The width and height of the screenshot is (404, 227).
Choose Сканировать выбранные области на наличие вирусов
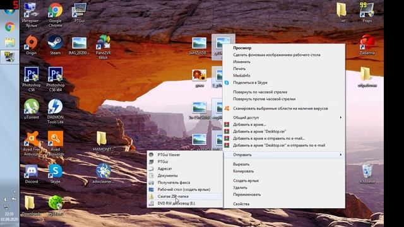[284, 108]
